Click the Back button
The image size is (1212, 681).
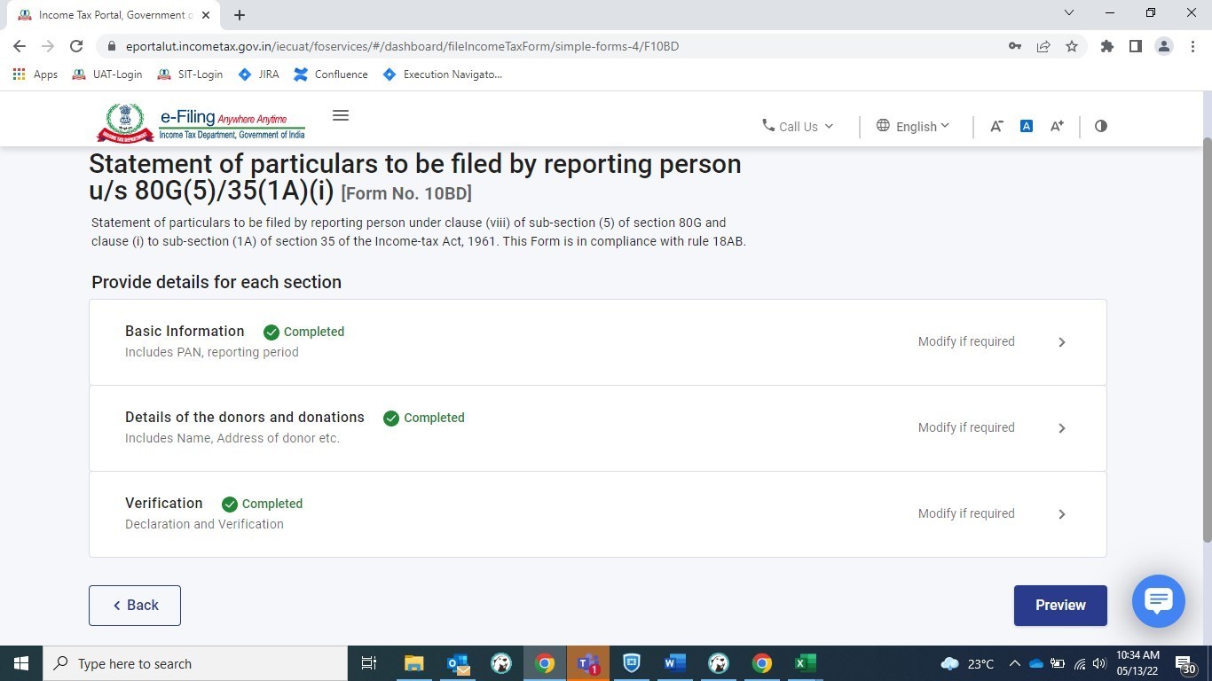135,605
